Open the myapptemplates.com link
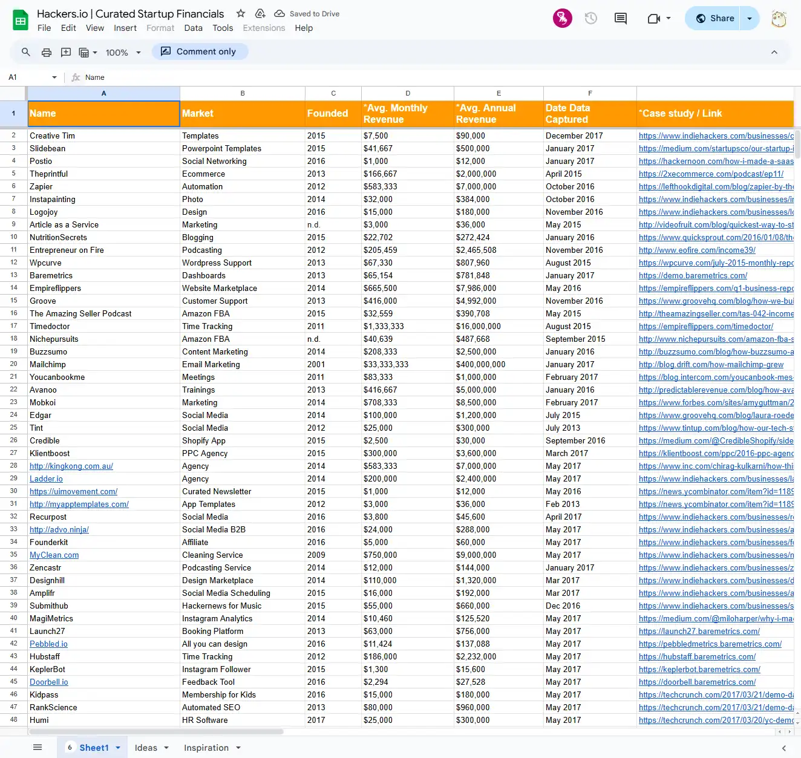 pos(79,505)
